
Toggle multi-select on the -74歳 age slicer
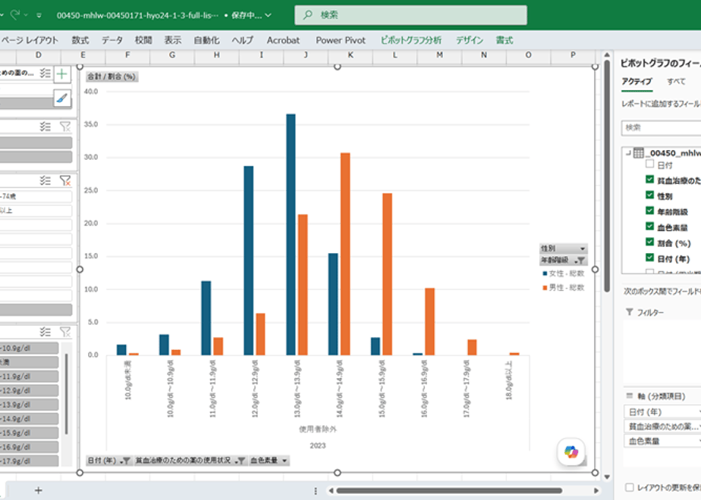pyautogui.click(x=46, y=180)
